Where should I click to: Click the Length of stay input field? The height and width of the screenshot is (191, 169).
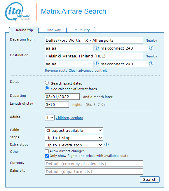coord(57,104)
